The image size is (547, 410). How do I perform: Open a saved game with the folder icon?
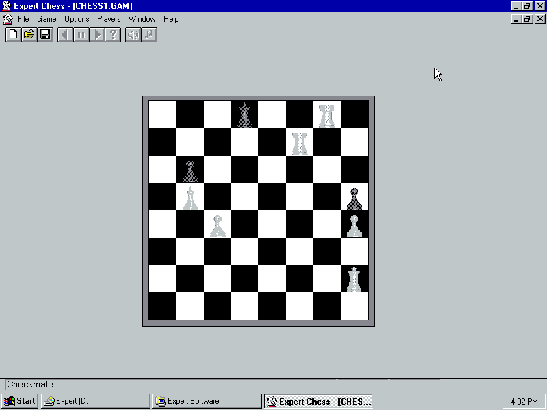click(29, 35)
